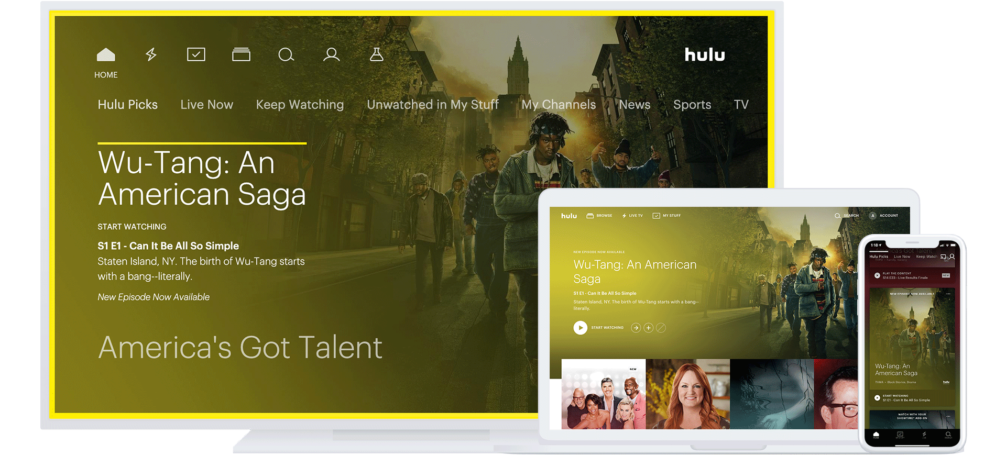1006x456 pixels.
Task: Open the TV tab at the row's end
Action: pyautogui.click(x=741, y=105)
